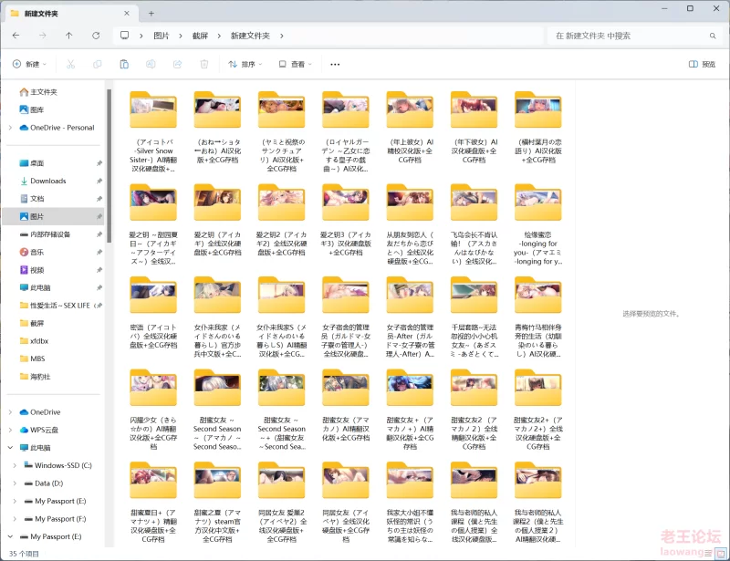730x561 pixels.
Task: Select the 甜蜜夏日+ folder
Action: [153, 504]
